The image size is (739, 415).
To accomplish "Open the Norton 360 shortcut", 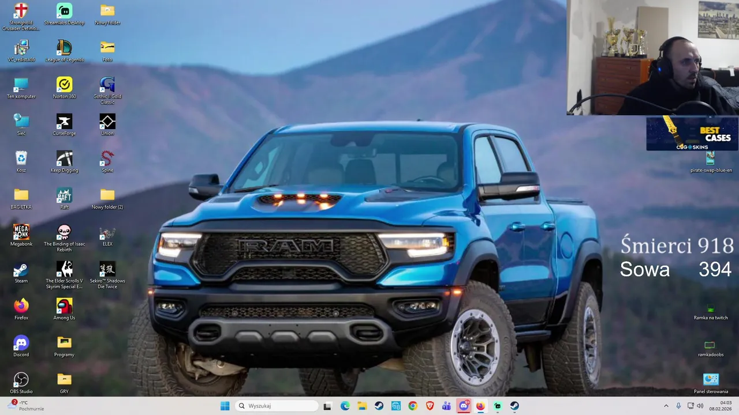I will point(64,88).
